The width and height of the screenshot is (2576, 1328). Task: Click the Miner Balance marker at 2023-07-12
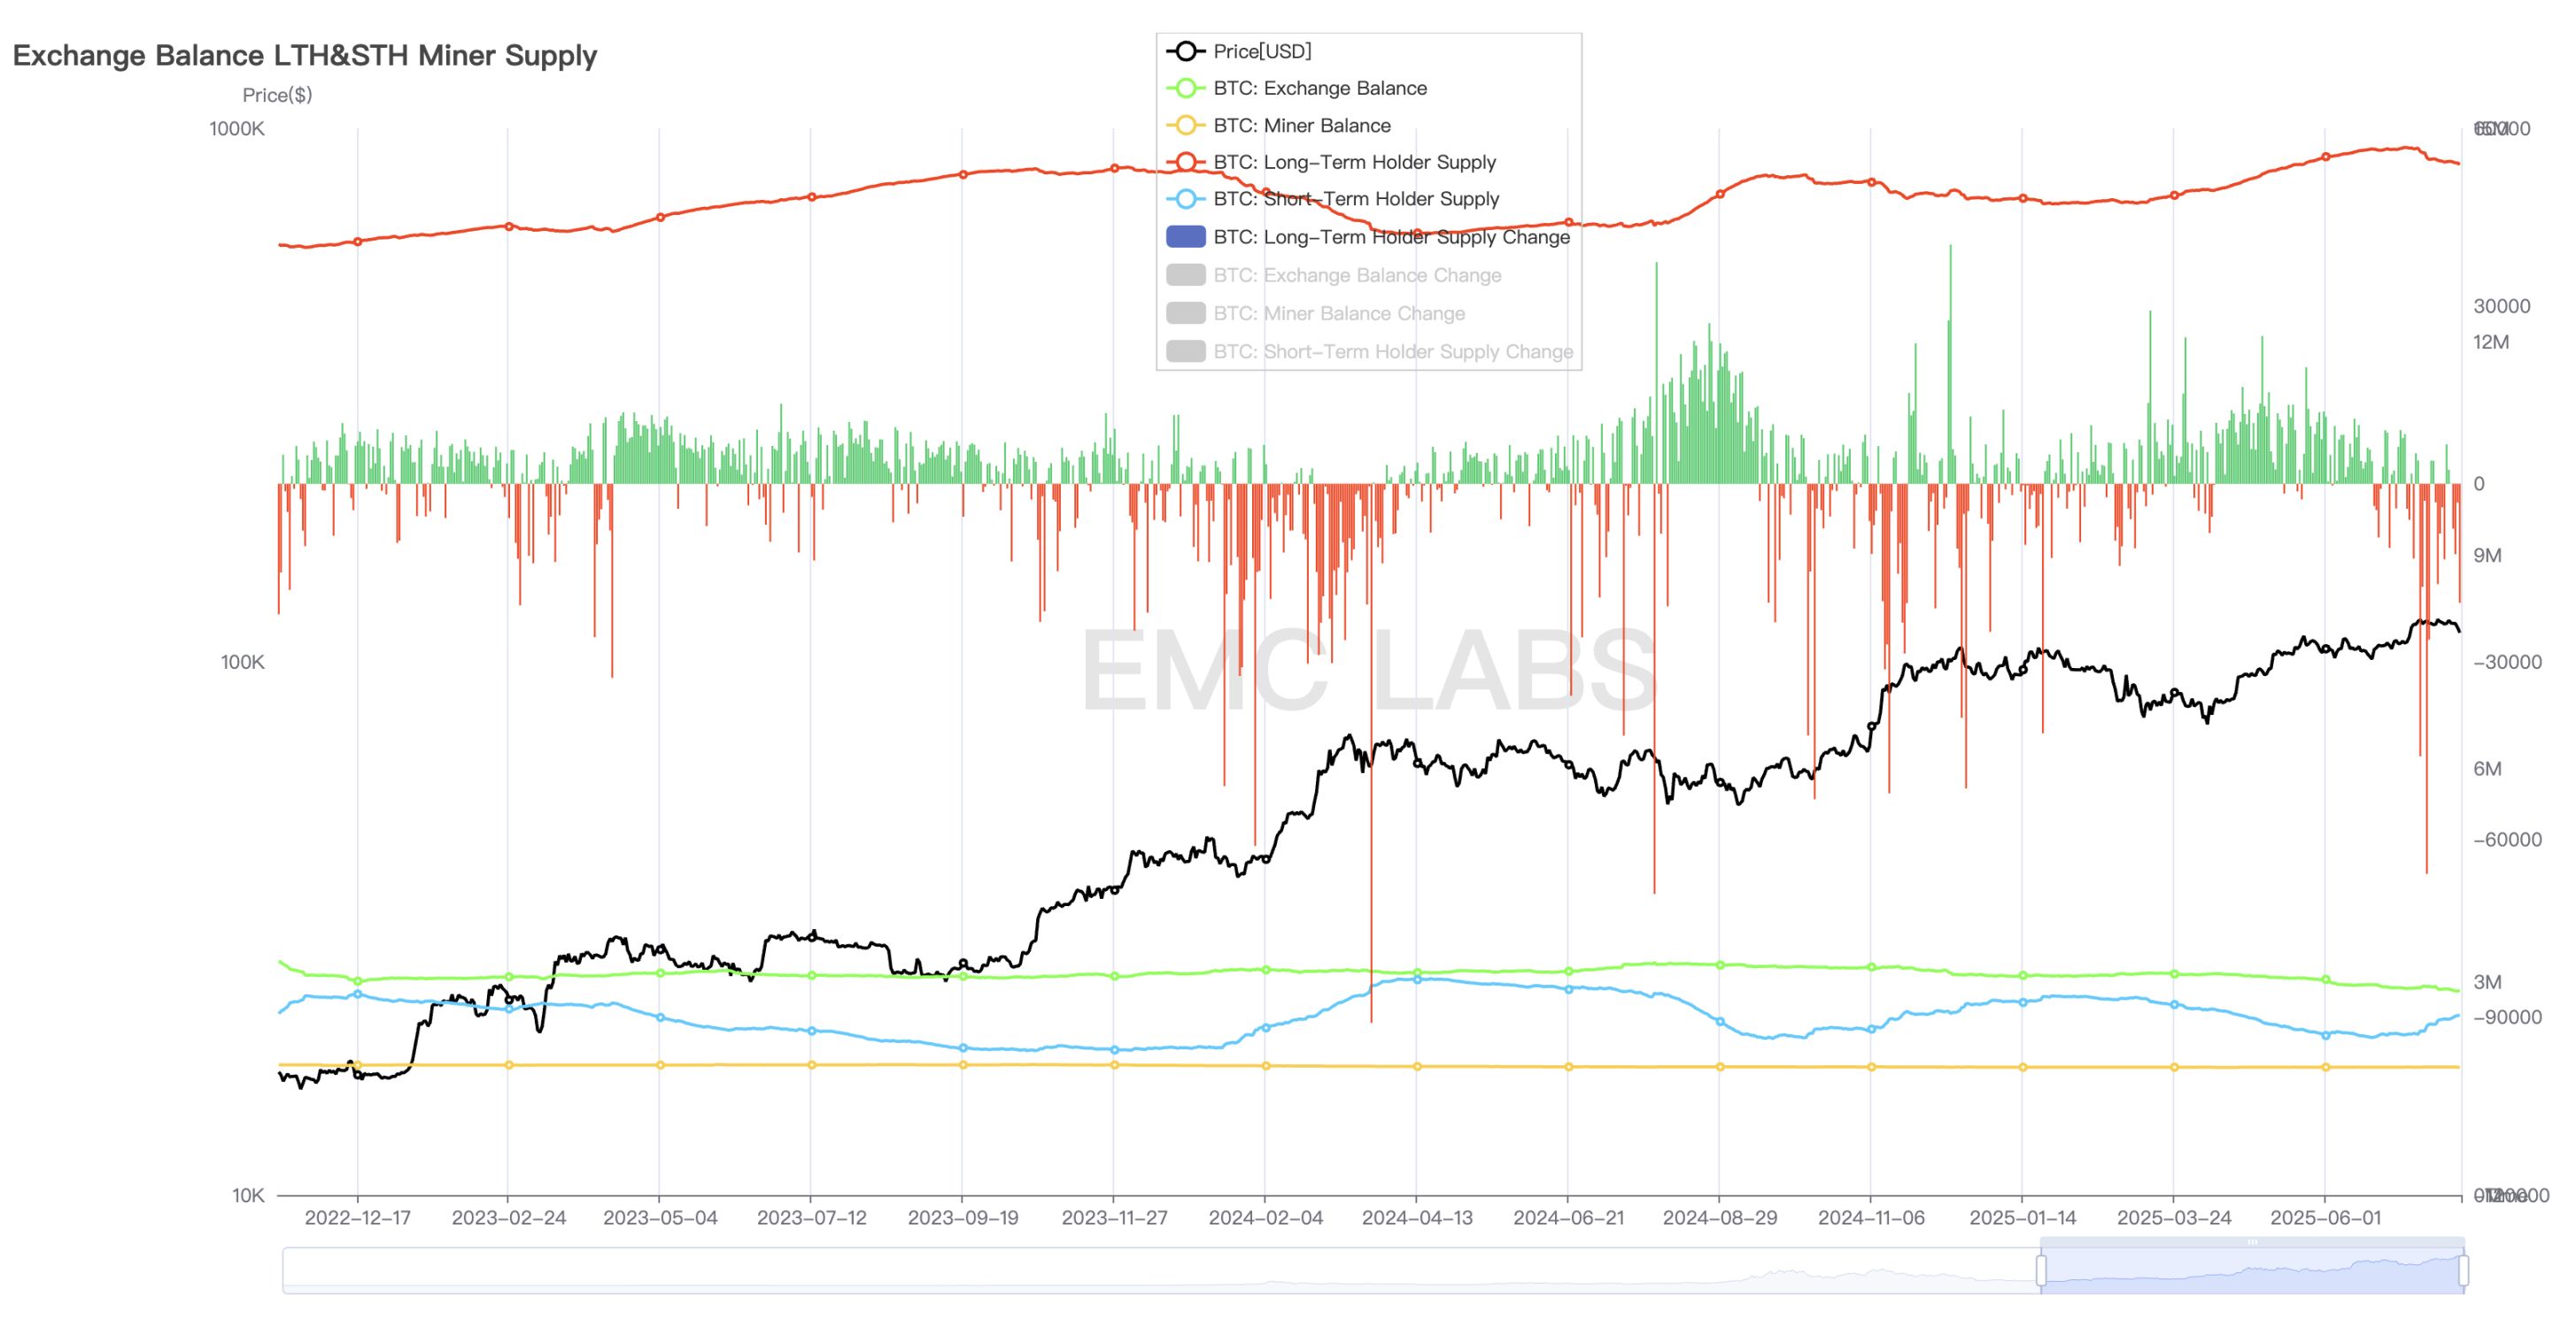812,1065
